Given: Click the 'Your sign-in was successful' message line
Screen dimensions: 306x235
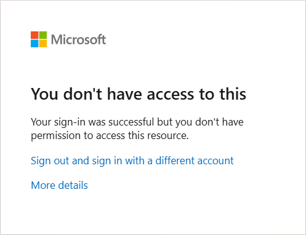Looking at the screenshot, I should pos(137,122).
